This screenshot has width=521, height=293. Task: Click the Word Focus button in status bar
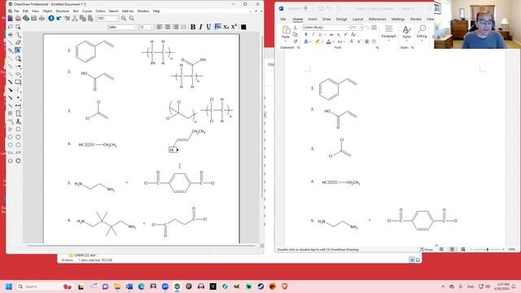(427, 249)
